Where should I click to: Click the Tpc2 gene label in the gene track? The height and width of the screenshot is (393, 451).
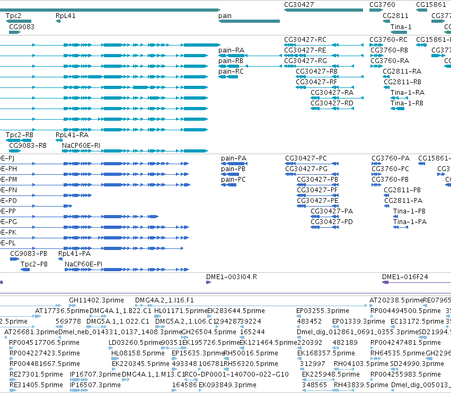(x=13, y=16)
